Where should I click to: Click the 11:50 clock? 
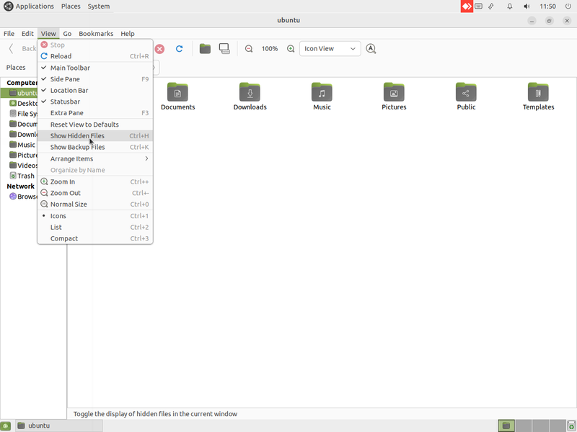coord(547,6)
